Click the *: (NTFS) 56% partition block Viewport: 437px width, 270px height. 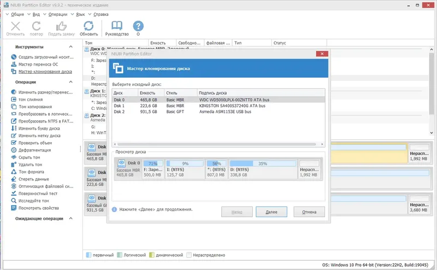coord(216,169)
